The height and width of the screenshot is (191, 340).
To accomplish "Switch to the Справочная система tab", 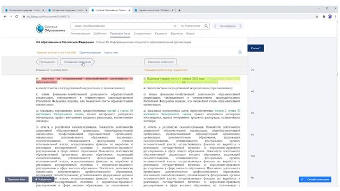I will (154, 10).
